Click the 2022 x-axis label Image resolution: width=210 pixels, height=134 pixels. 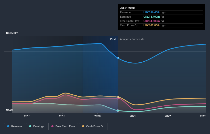coord(168,116)
